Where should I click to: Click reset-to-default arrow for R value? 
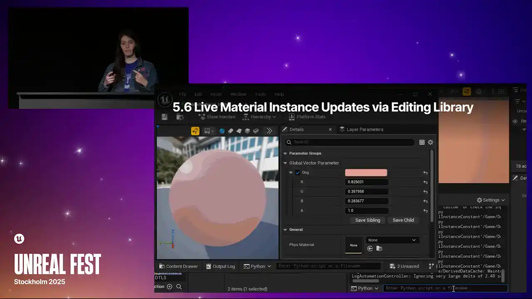[x=425, y=182]
